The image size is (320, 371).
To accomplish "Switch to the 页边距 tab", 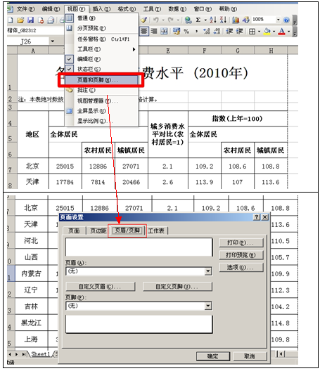I will coord(98,230).
